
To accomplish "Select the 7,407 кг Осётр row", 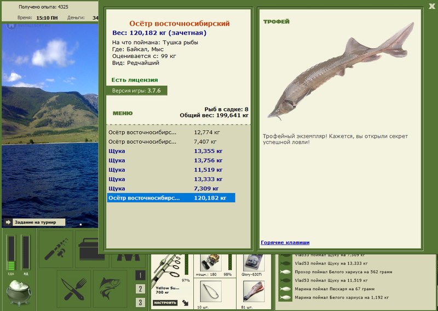I will (x=171, y=142).
